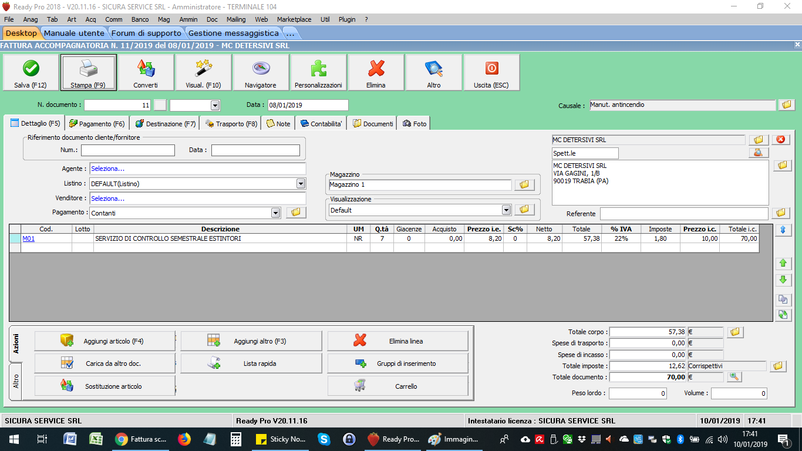
Task: Click Seleziona... link for Agente
Action: point(108,169)
